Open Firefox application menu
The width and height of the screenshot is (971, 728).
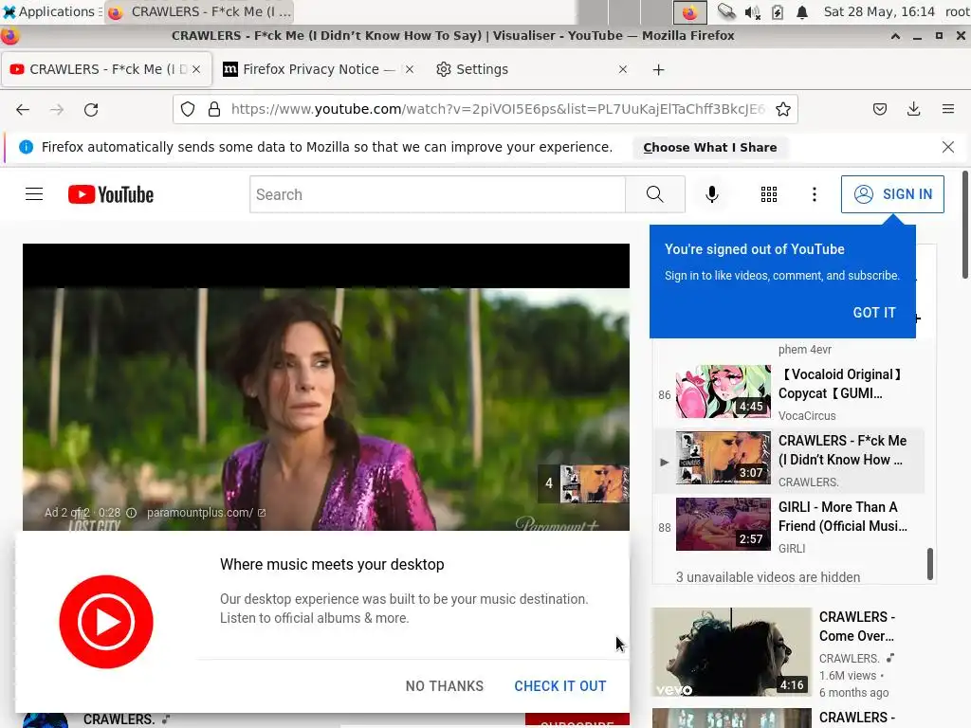tap(948, 110)
